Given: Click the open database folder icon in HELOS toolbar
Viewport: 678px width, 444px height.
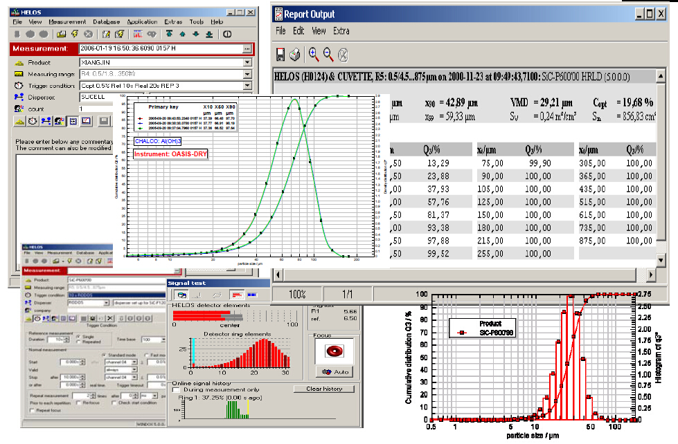Looking at the screenshot, I should [x=62, y=34].
